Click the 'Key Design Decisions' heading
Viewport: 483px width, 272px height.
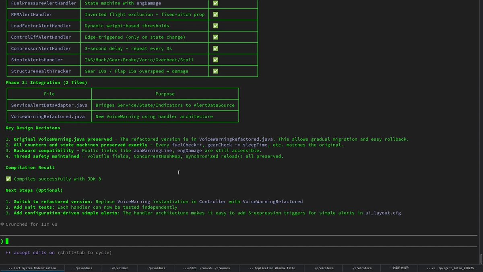tap(33, 128)
